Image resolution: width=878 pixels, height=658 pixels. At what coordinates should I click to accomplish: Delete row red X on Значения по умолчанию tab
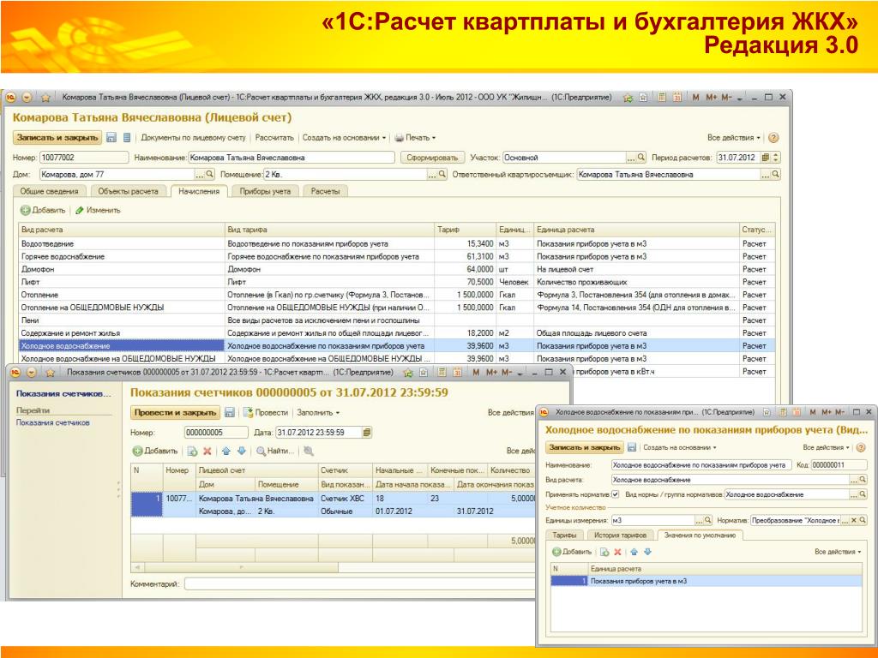click(617, 552)
